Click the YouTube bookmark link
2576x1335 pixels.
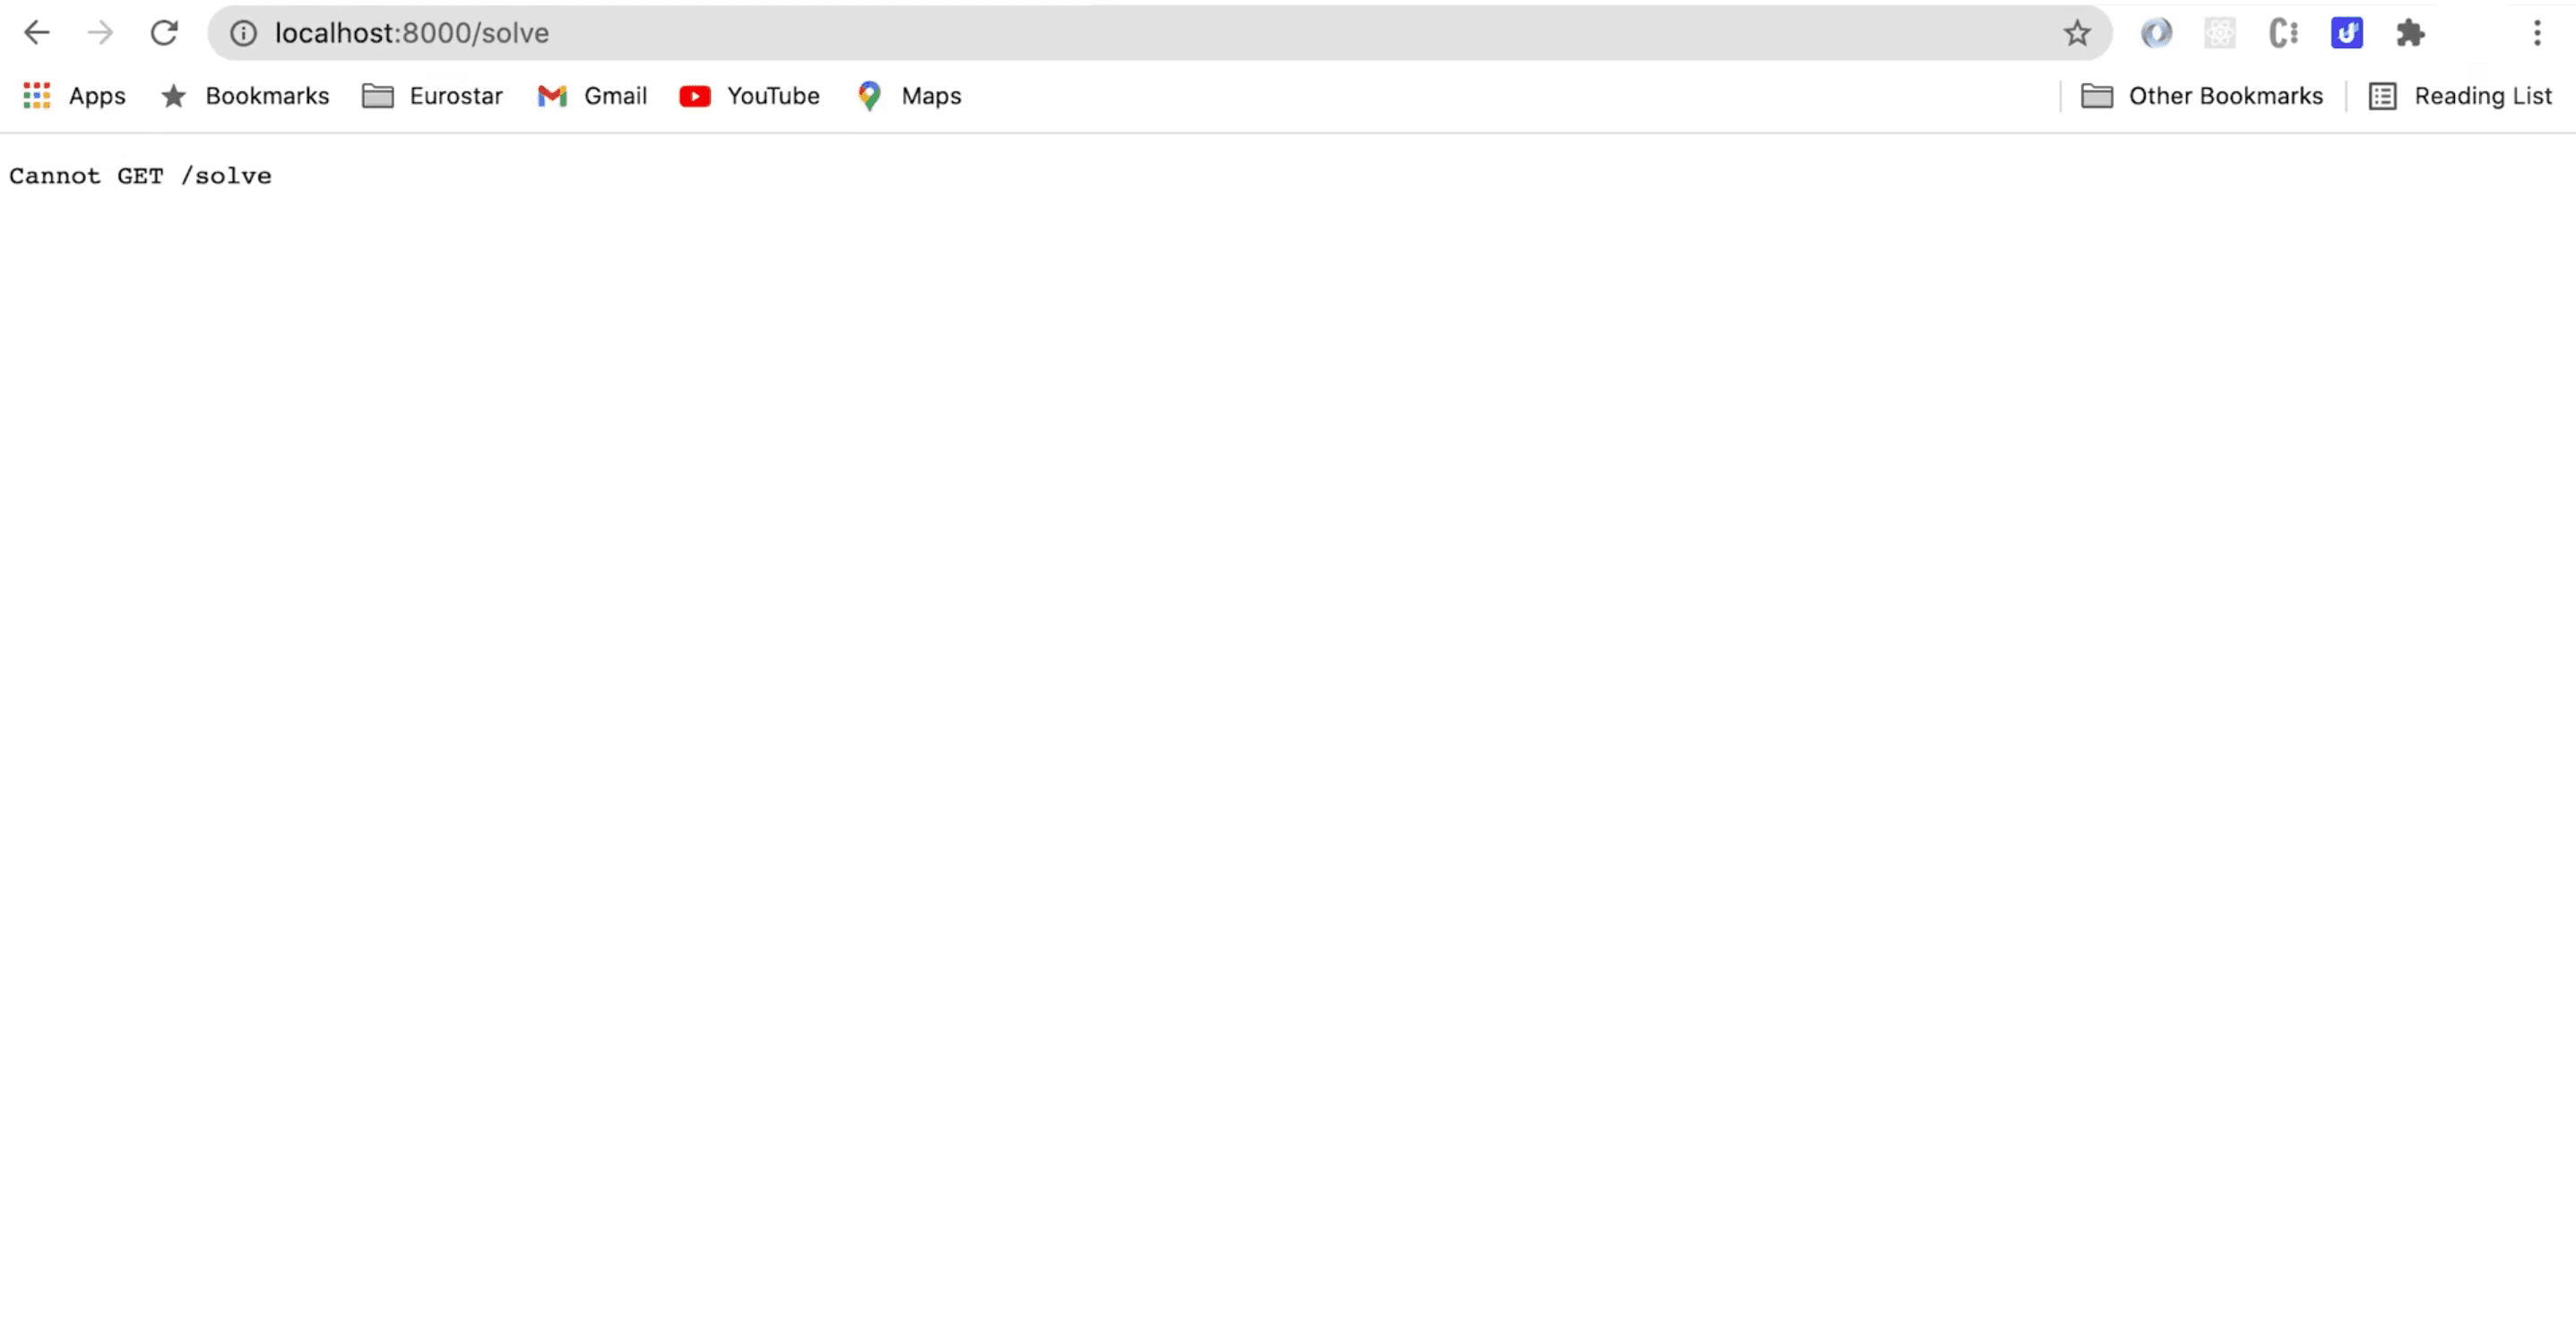pyautogui.click(x=749, y=95)
